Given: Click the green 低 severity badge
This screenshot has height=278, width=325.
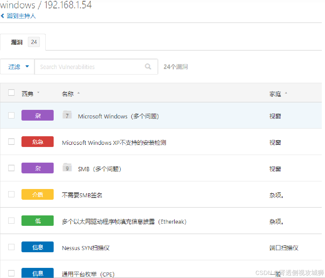Looking at the screenshot, I should pos(37,221).
